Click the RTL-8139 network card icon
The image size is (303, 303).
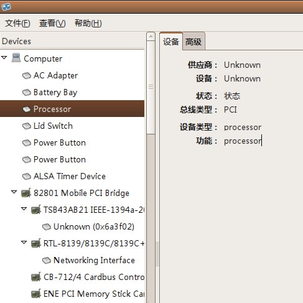36,243
